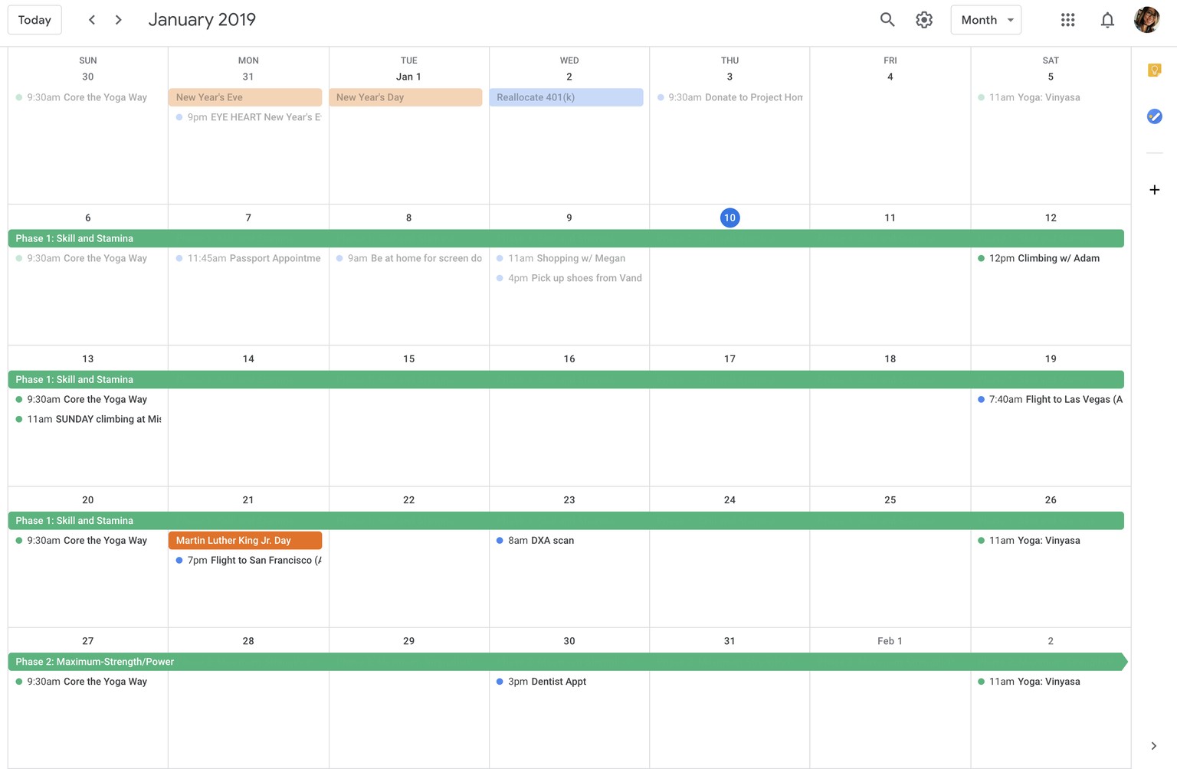The width and height of the screenshot is (1177, 769).
Task: Select date number 4 under FRI
Action: click(x=890, y=77)
